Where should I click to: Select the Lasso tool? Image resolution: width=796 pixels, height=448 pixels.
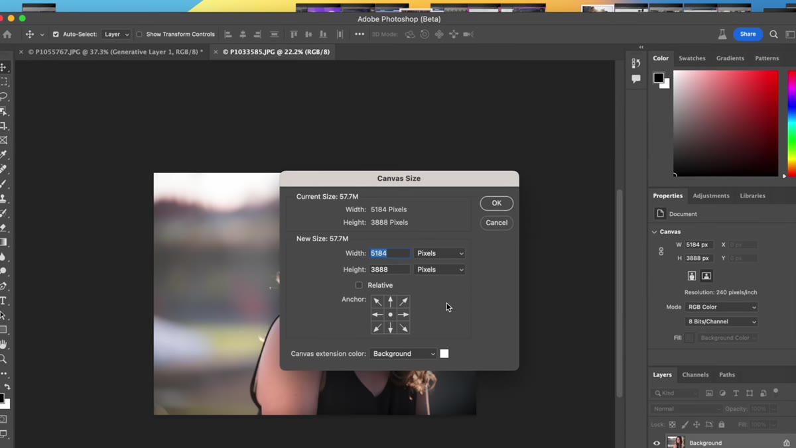point(3,96)
